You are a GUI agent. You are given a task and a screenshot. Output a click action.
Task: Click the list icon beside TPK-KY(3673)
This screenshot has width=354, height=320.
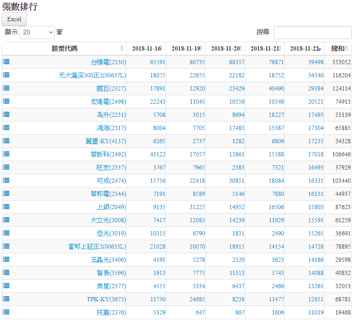6,299
